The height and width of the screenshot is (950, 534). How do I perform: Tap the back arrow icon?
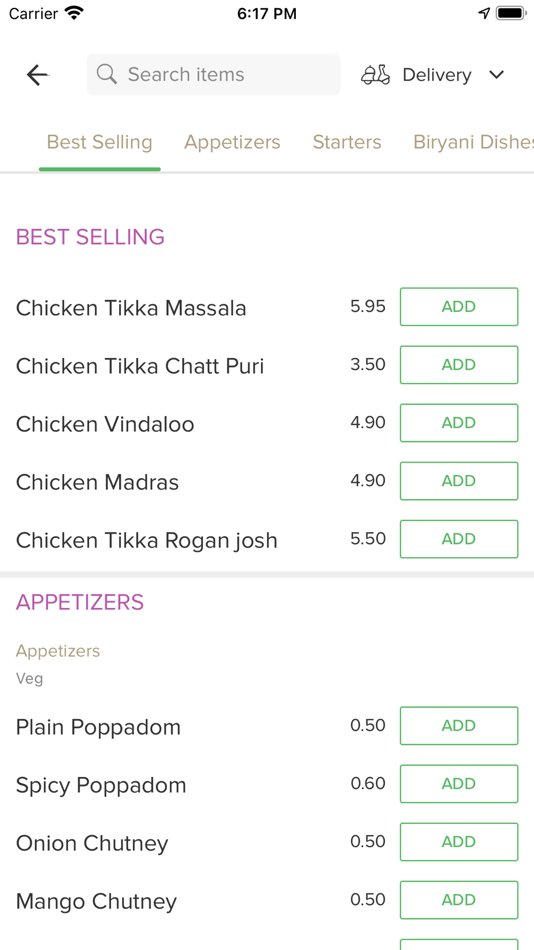(37, 75)
